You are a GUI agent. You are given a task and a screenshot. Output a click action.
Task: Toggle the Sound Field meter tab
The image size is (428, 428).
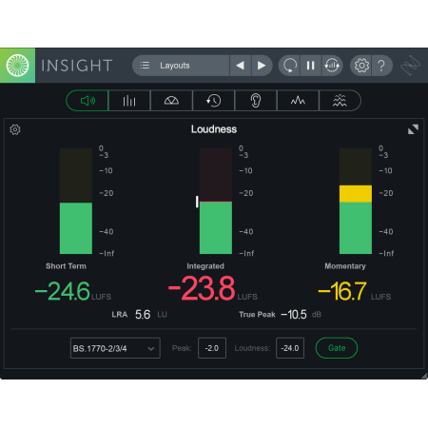(171, 101)
